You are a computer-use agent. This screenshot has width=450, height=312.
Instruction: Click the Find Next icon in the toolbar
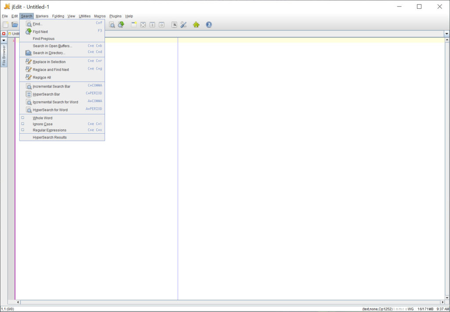tap(121, 25)
